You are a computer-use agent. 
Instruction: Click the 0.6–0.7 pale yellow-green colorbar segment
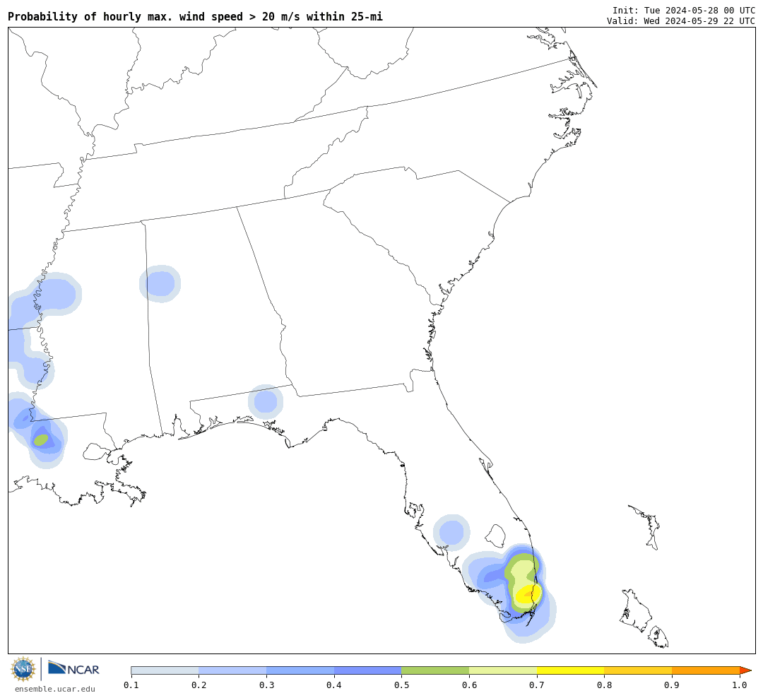click(x=503, y=670)
